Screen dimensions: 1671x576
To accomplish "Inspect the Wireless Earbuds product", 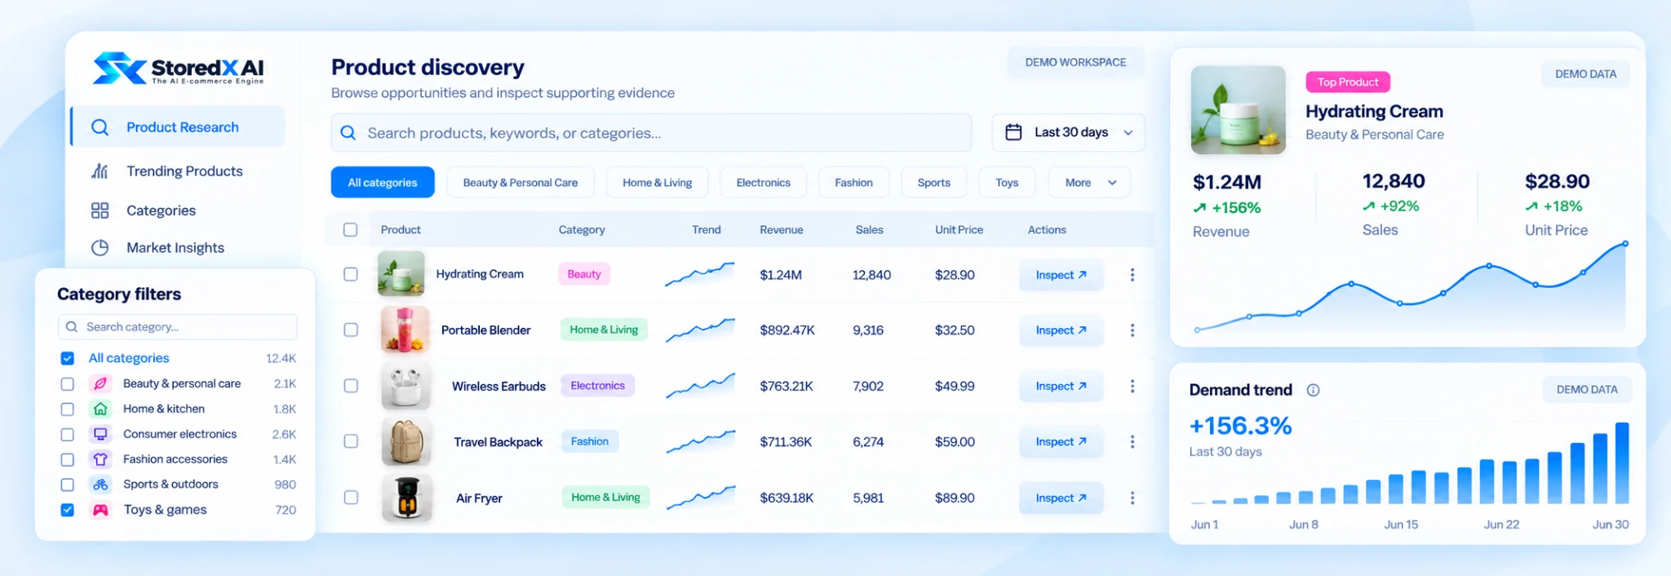I will coord(1061,386).
